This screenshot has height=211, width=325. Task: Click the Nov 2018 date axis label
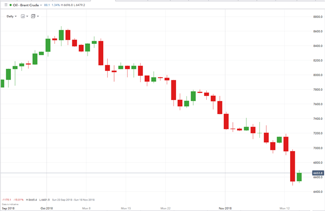click(x=225, y=208)
